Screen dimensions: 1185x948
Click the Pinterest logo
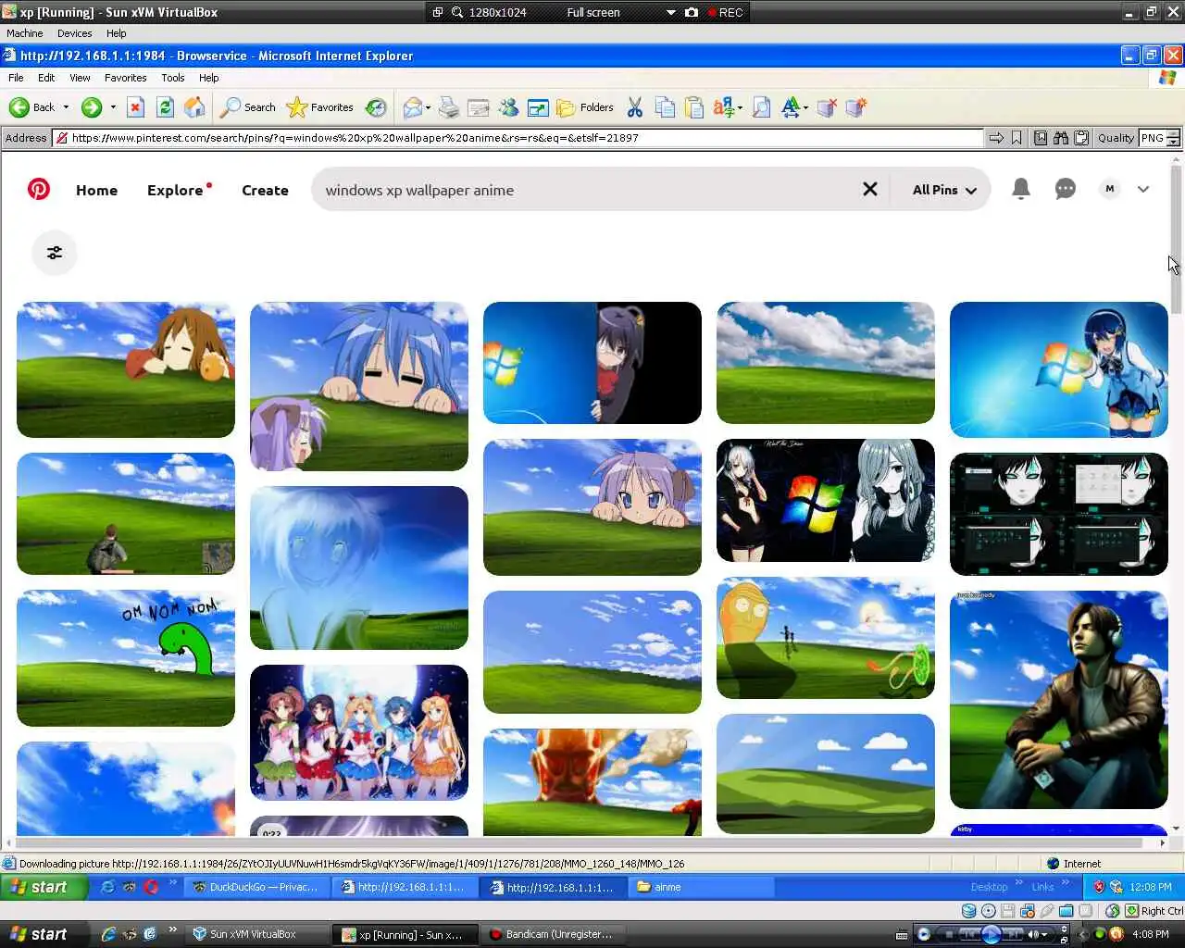pos(39,189)
